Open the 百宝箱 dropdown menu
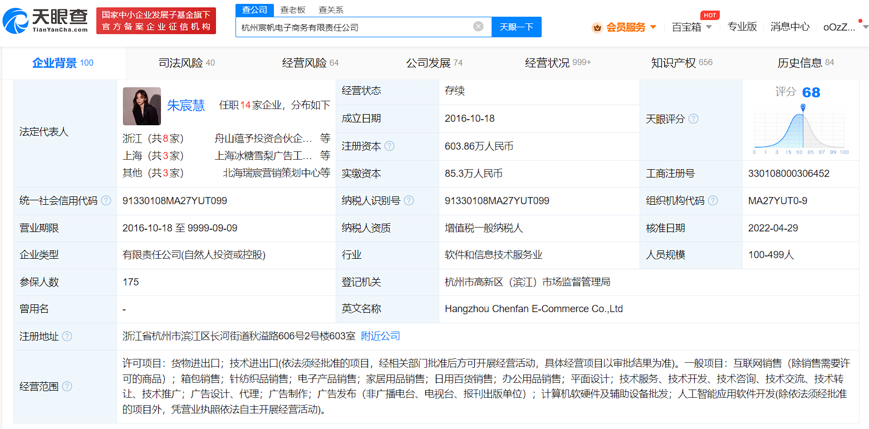 pos(692,27)
